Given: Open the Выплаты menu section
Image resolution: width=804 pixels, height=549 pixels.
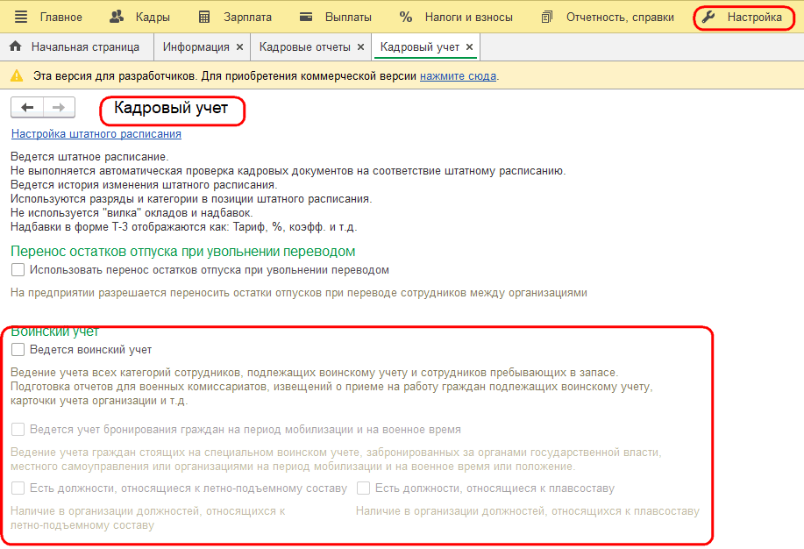Looking at the screenshot, I should (x=348, y=18).
